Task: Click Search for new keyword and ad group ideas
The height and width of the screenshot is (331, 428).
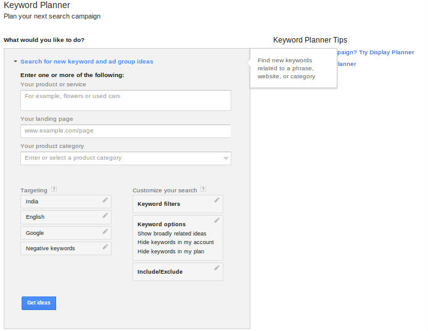Action: pyautogui.click(x=86, y=62)
